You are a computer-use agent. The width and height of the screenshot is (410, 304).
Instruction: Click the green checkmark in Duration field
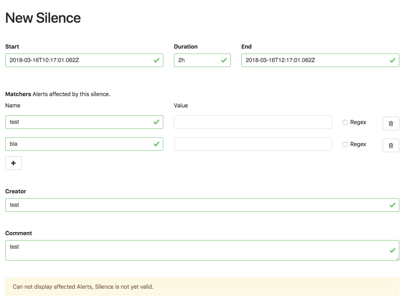coord(224,60)
